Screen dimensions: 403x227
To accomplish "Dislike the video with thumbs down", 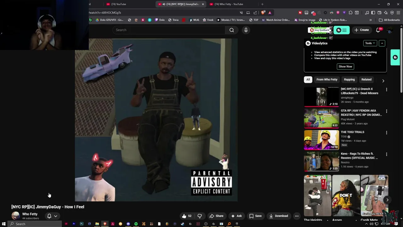I will pyautogui.click(x=200, y=216).
